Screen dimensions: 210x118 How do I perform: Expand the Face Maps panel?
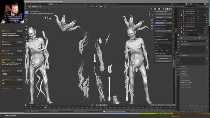click(x=184, y=71)
